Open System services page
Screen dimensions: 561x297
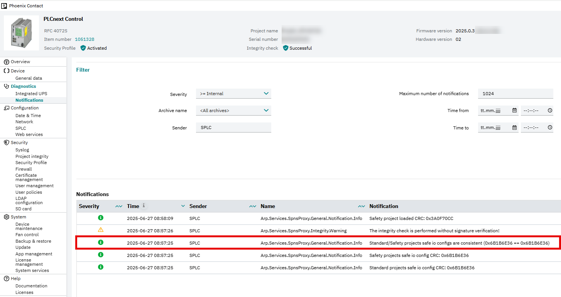pyautogui.click(x=32, y=270)
